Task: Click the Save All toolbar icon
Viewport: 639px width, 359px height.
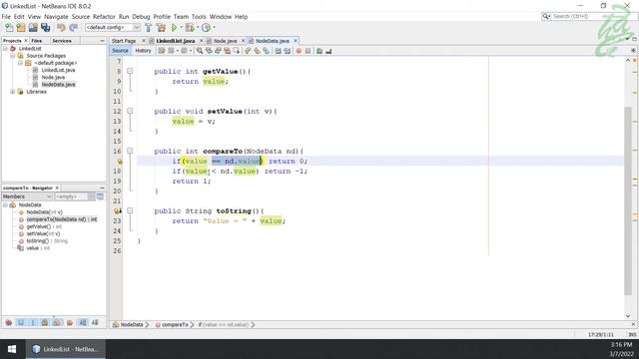Action: pyautogui.click(x=45, y=28)
